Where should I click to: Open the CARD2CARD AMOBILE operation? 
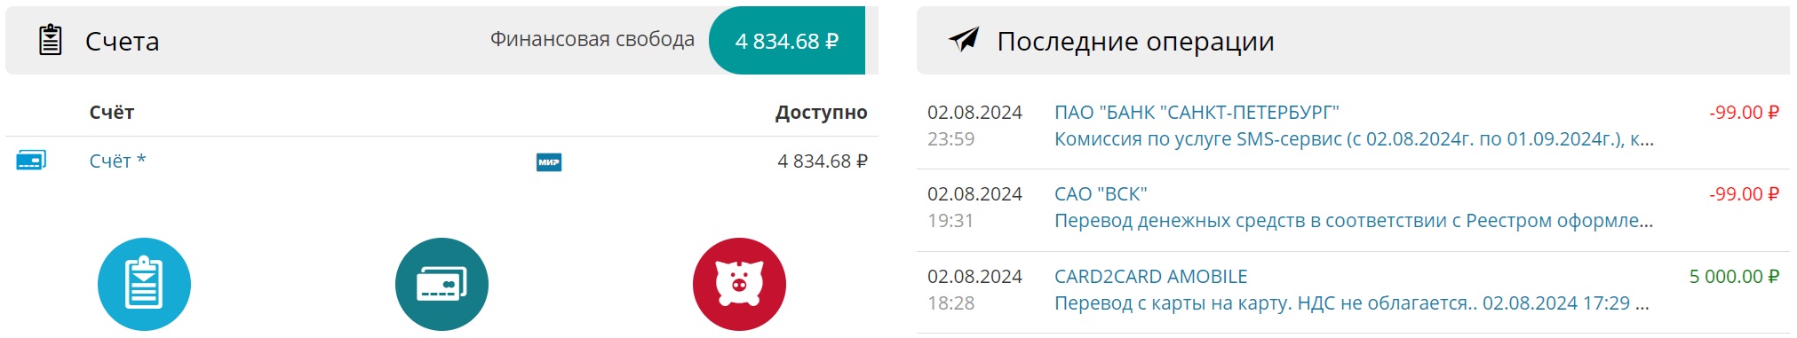(1150, 277)
